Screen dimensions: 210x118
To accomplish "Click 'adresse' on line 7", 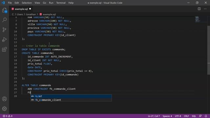I will [33, 21].
